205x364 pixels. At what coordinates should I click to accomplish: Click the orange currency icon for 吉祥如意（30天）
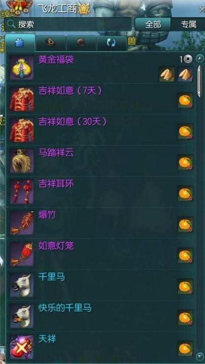(x=185, y=132)
